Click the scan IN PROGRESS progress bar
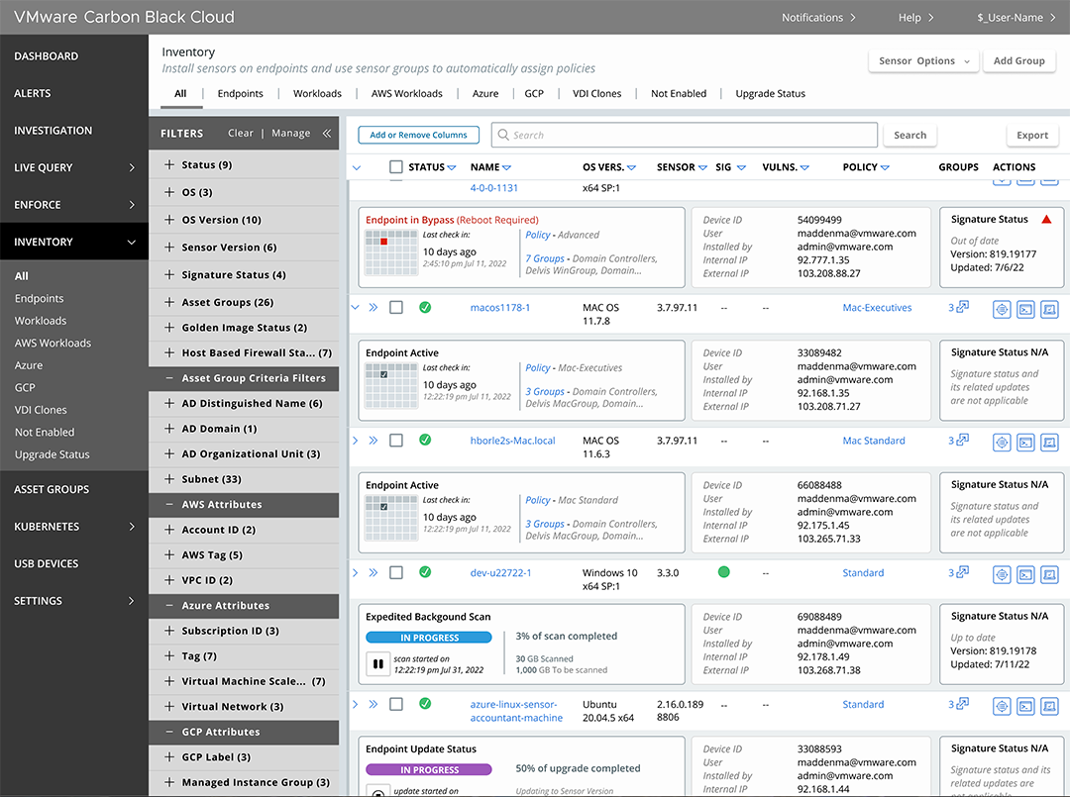The height and width of the screenshot is (797, 1070). pyautogui.click(x=429, y=638)
